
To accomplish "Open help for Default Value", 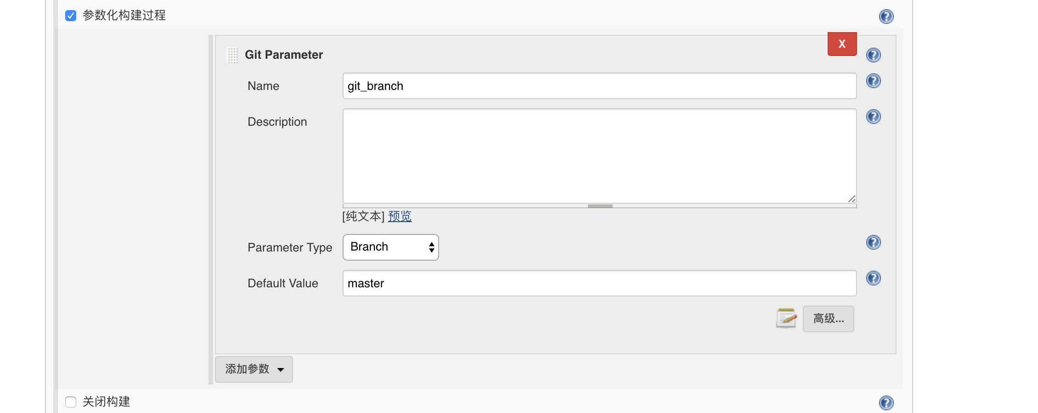I will click(x=874, y=277).
